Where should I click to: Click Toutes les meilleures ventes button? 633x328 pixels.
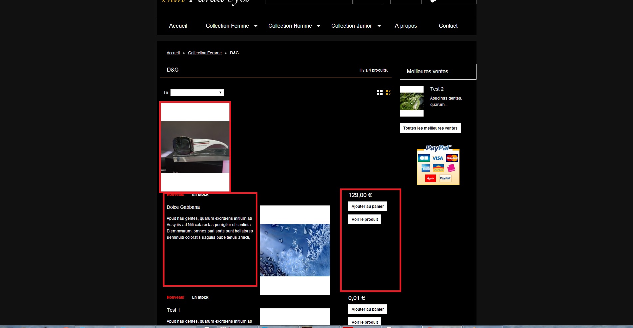point(430,128)
